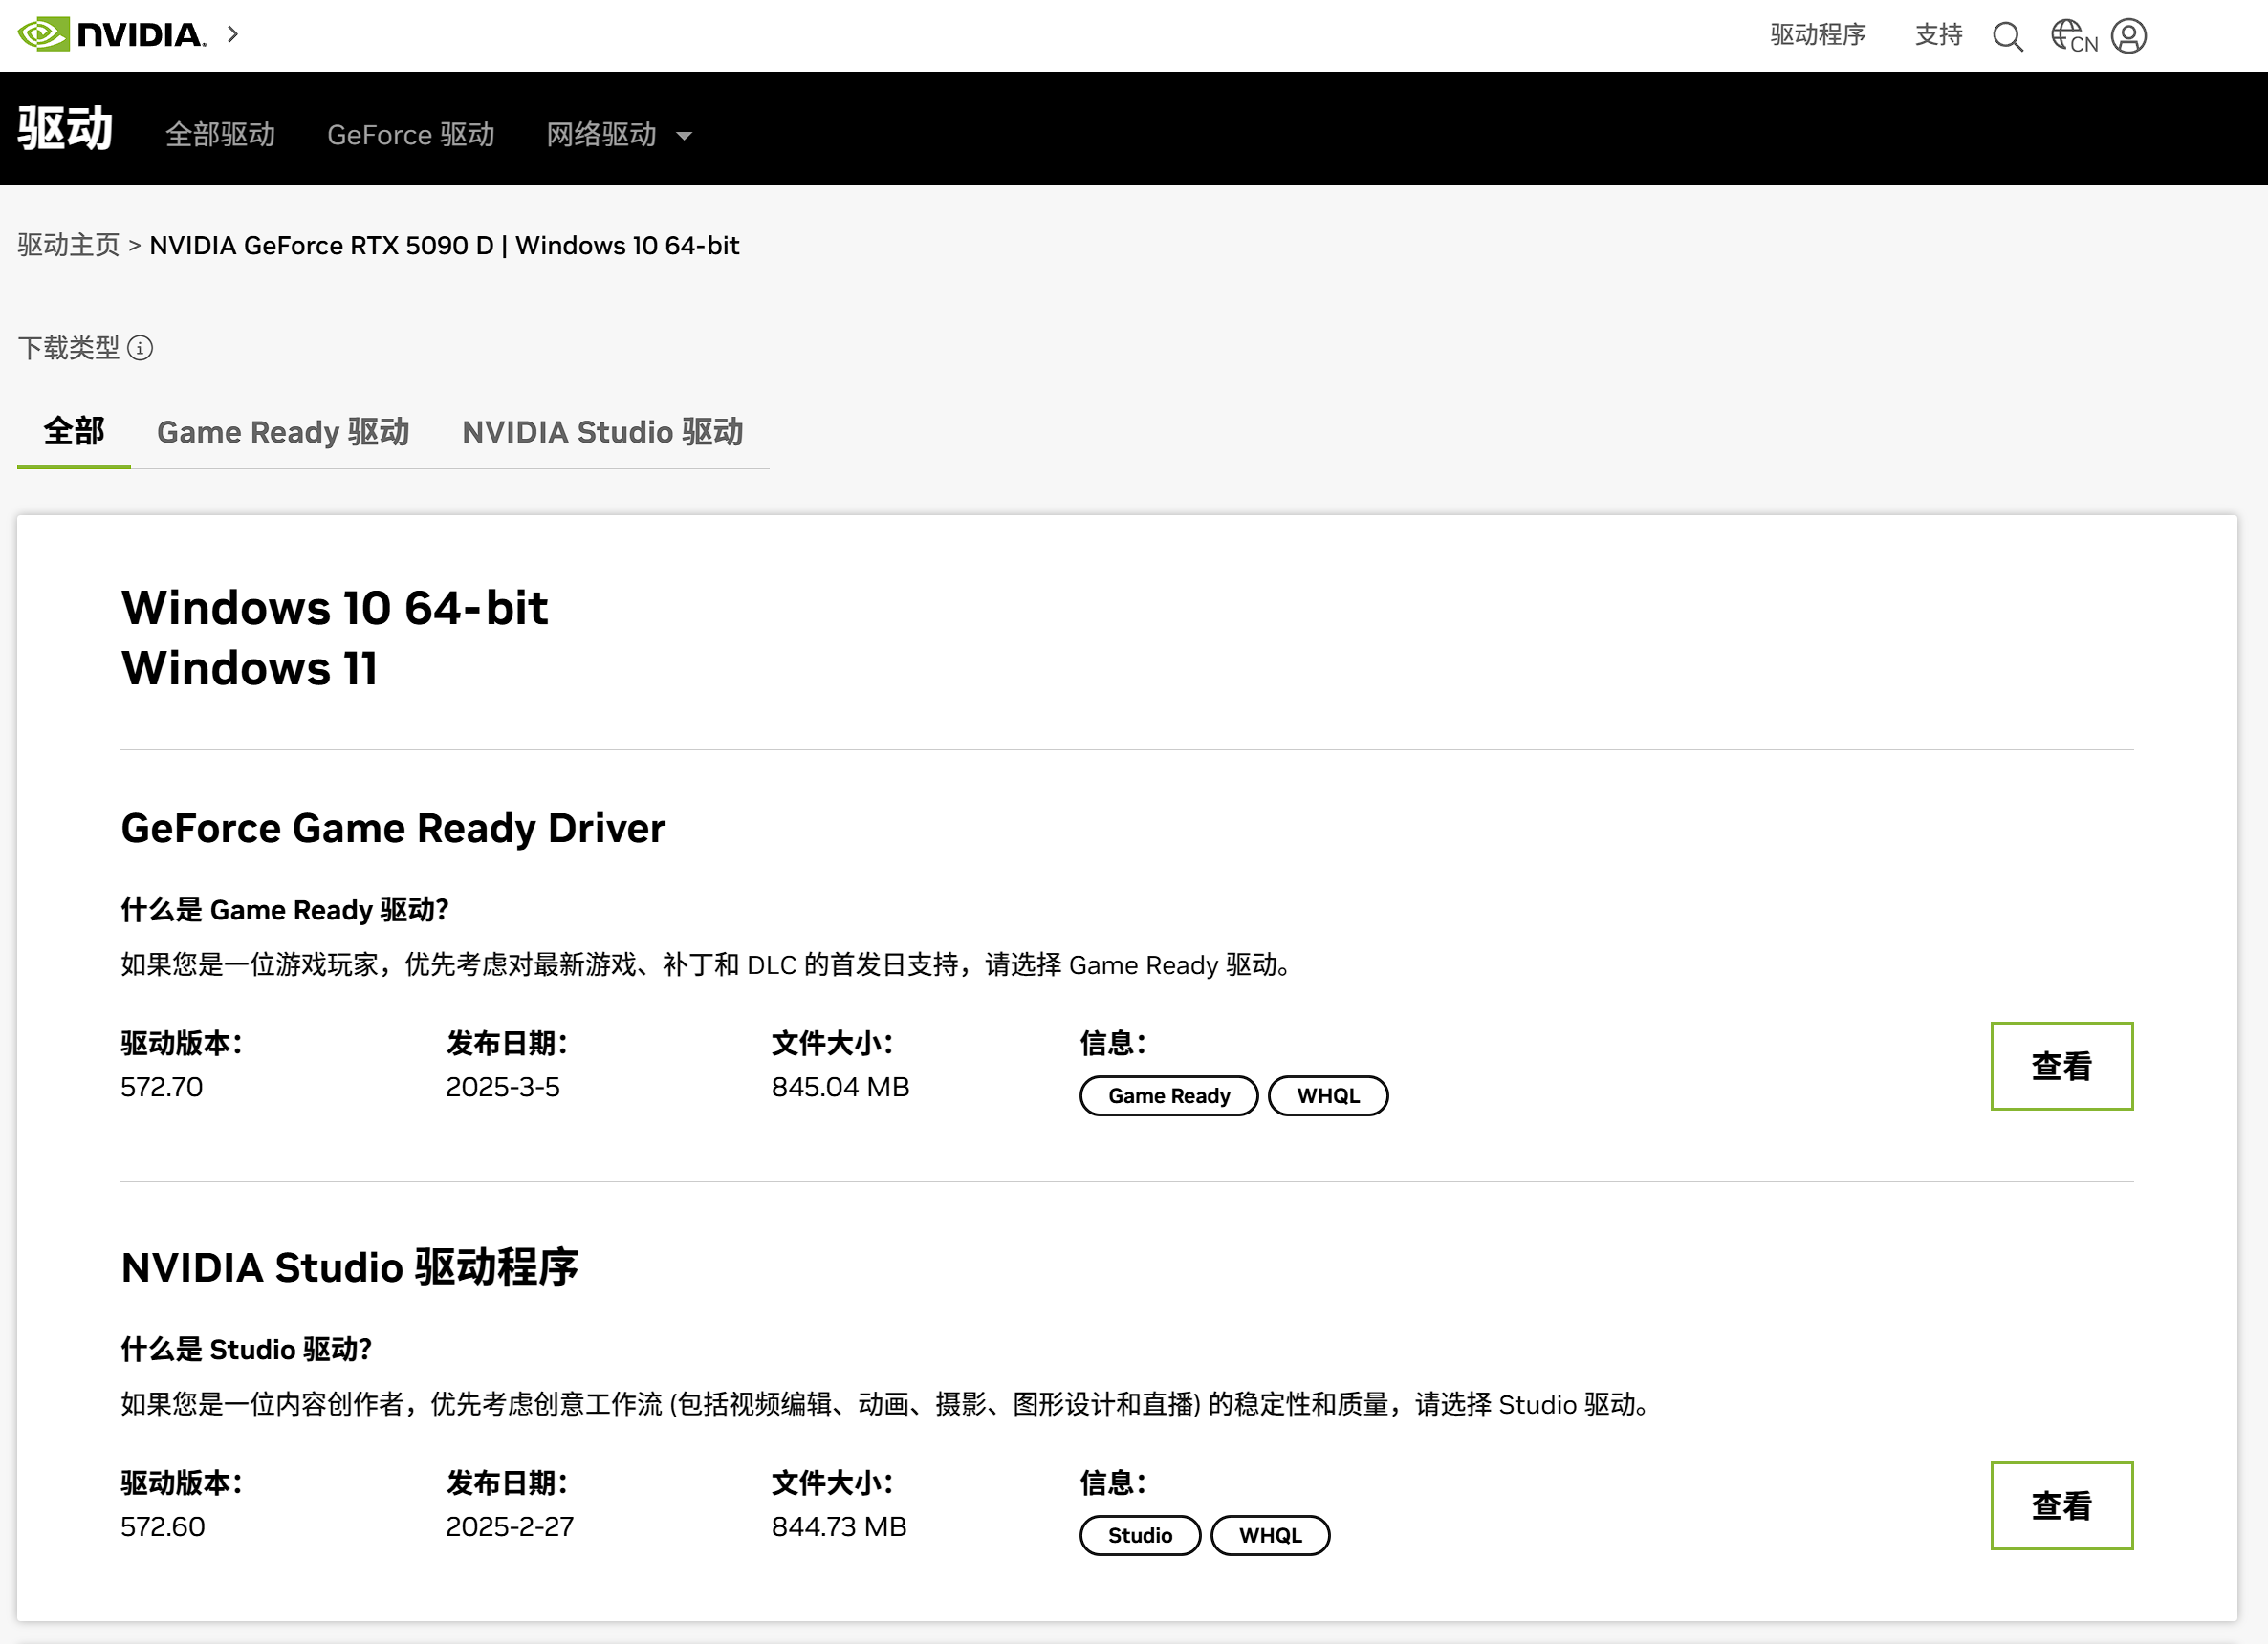Open 驱动程序 in top navigation

tap(1817, 35)
